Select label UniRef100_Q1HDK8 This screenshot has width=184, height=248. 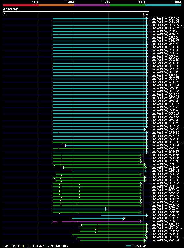point(165,63)
